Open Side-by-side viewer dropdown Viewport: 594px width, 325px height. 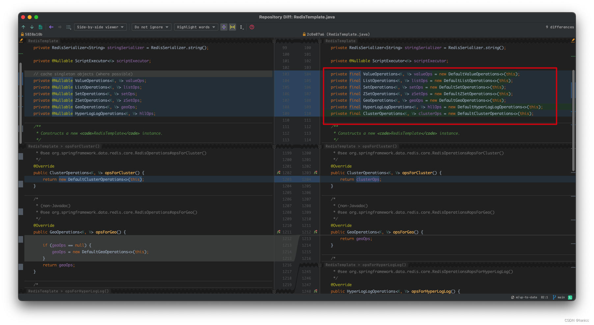point(100,27)
